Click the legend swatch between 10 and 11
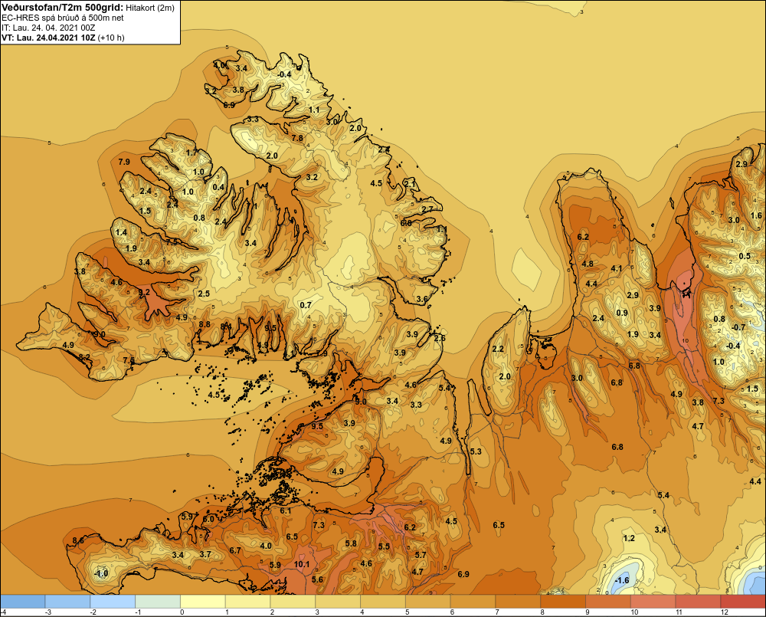Viewport: 766px width, 617px height. (x=653, y=602)
